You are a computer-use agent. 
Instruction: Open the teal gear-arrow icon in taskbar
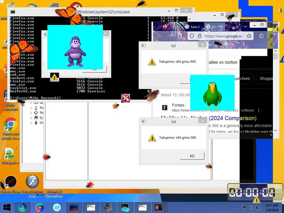click(57, 207)
